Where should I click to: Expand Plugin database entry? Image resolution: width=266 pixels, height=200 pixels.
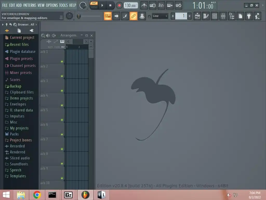(20, 52)
